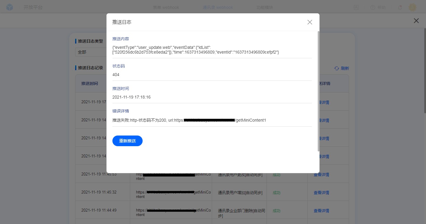The image size is (426, 224).
Task: Click the user avatar icon
Action: pos(412,7)
